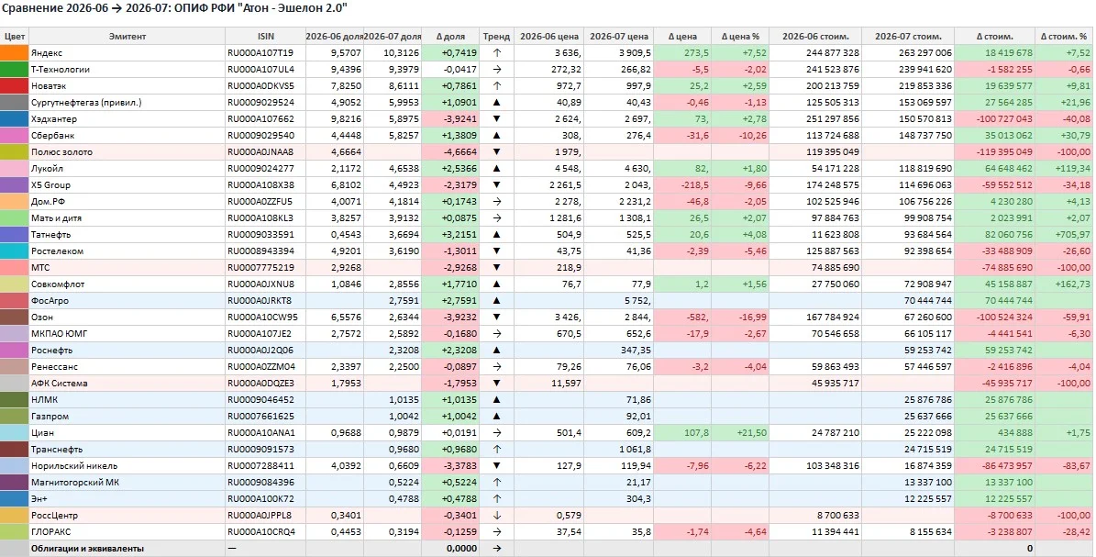Click the Цвет column header
1096x557 pixels.
(x=14, y=37)
